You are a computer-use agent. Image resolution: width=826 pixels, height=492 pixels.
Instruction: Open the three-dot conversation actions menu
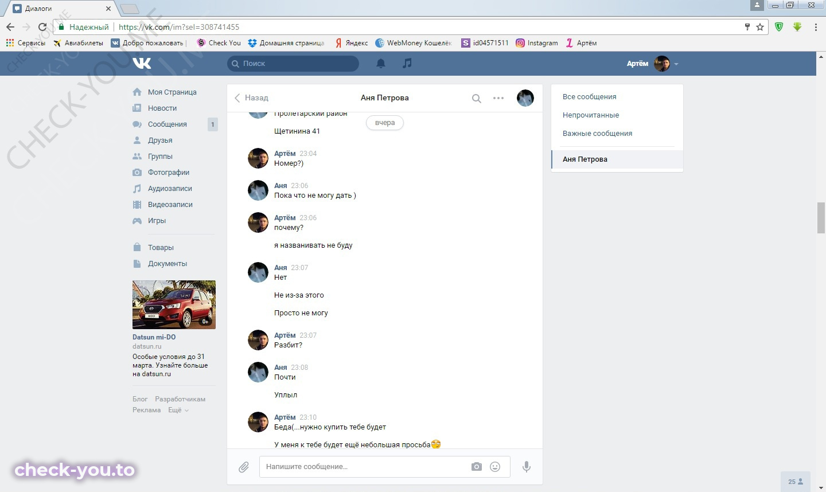click(498, 98)
